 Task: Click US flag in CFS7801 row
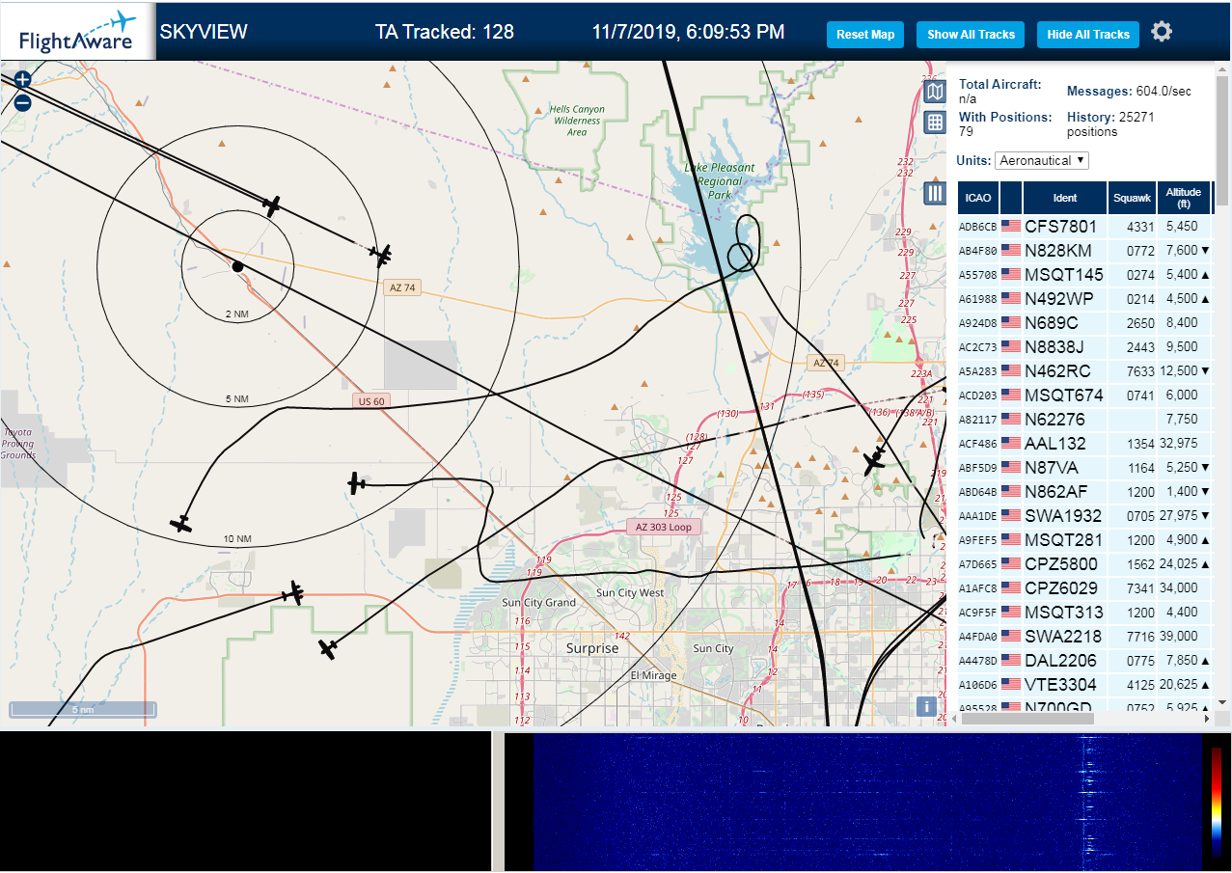(1011, 227)
